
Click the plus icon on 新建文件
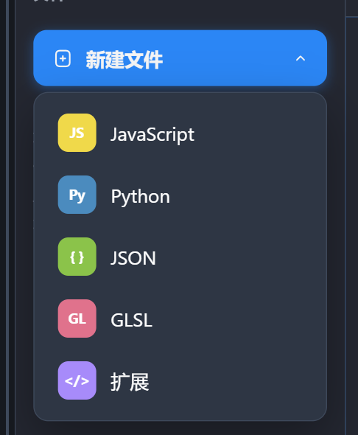[63, 58]
